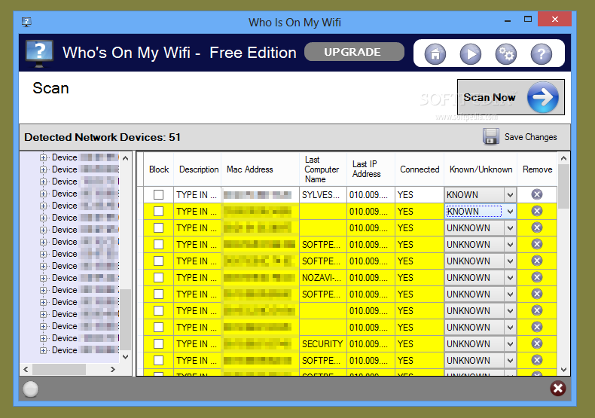The height and width of the screenshot is (418, 595).
Task: Click the UPGRADE button
Action: 352,52
